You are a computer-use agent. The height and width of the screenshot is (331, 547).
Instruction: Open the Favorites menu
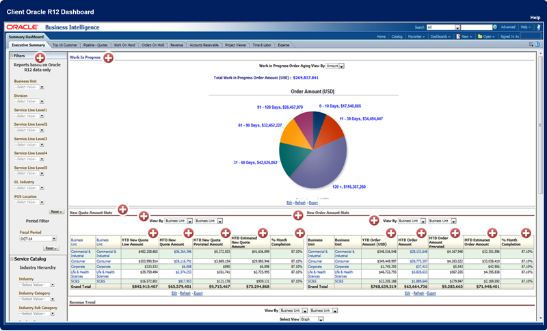pos(416,36)
